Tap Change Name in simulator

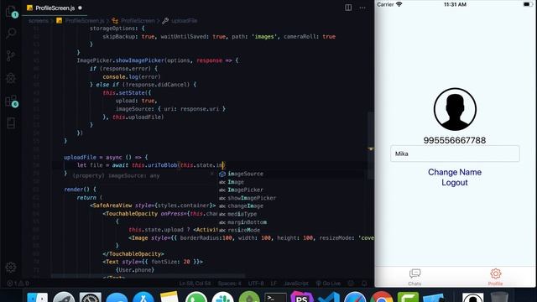click(455, 172)
